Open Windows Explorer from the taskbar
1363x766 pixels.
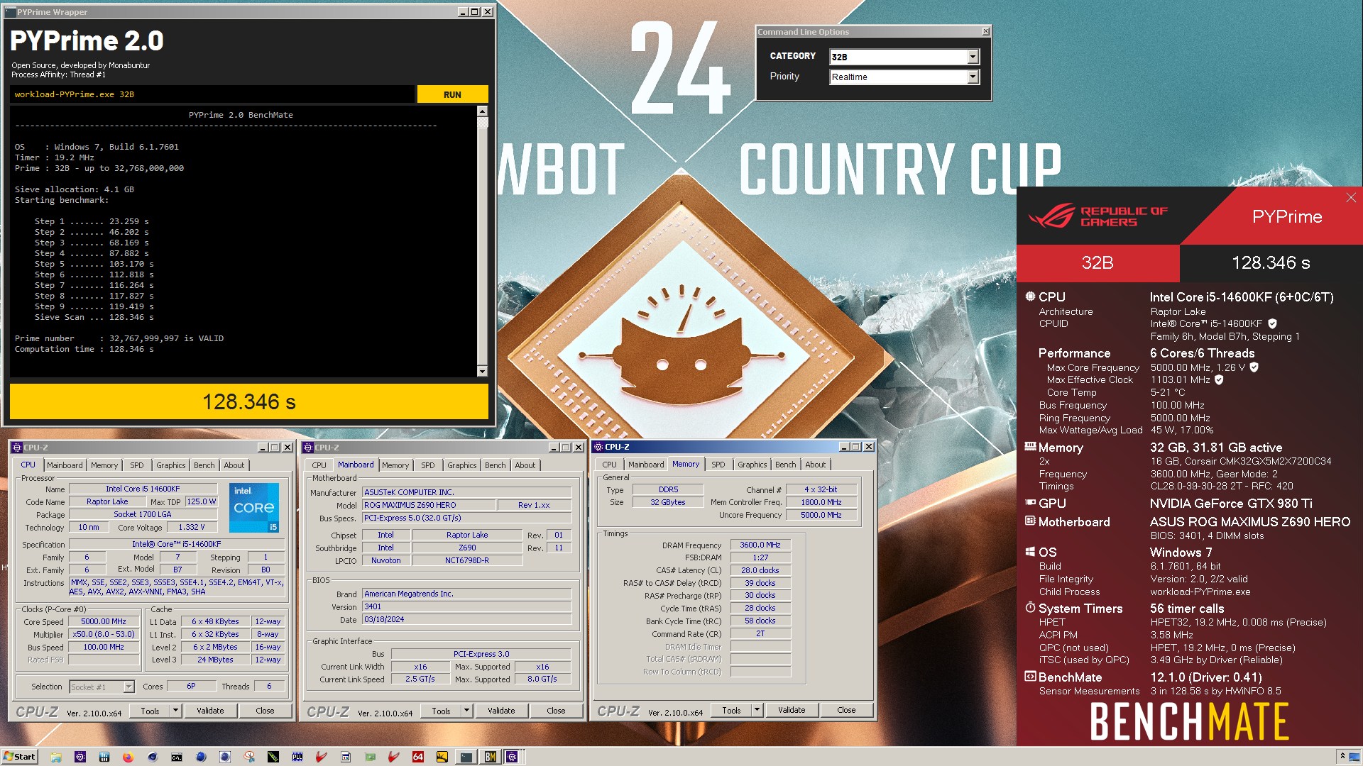[56, 757]
